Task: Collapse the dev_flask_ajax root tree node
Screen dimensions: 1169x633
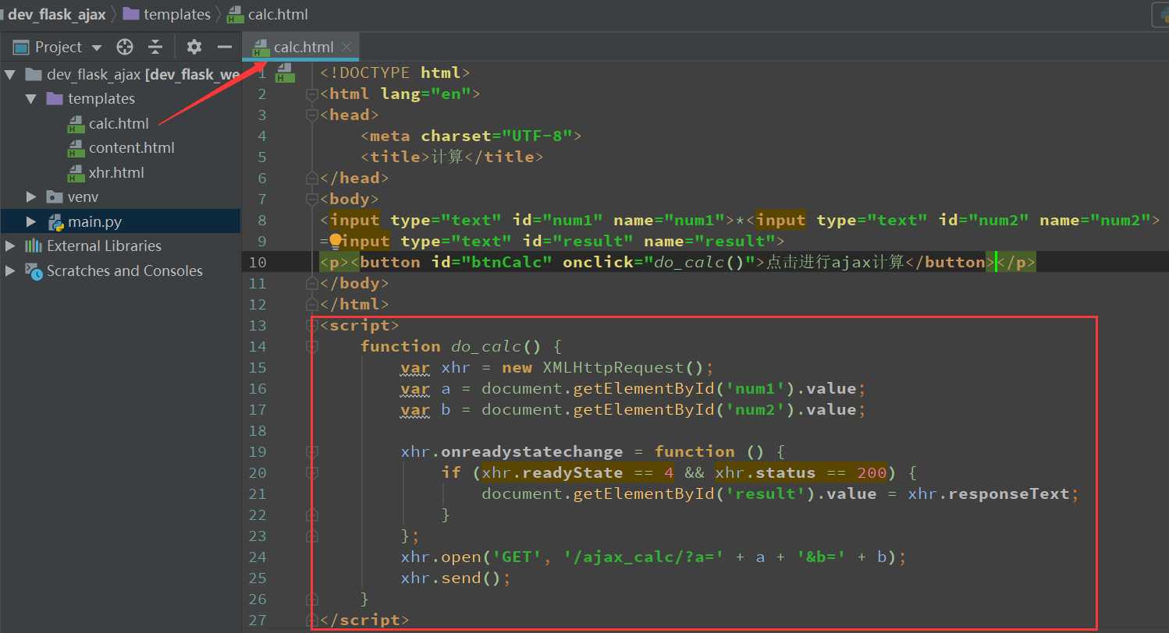Action: coord(10,75)
